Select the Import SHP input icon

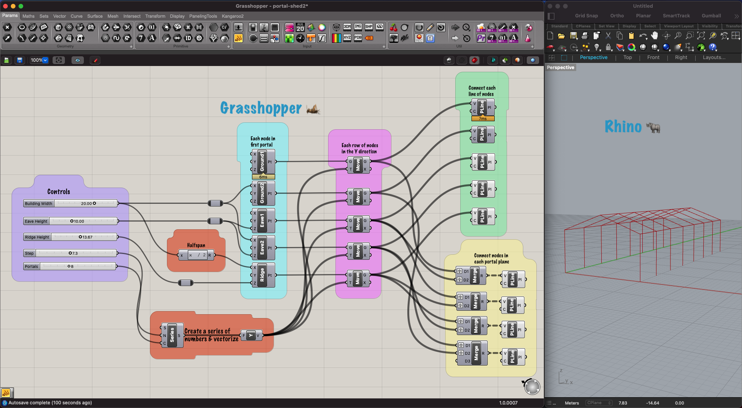pos(369,27)
